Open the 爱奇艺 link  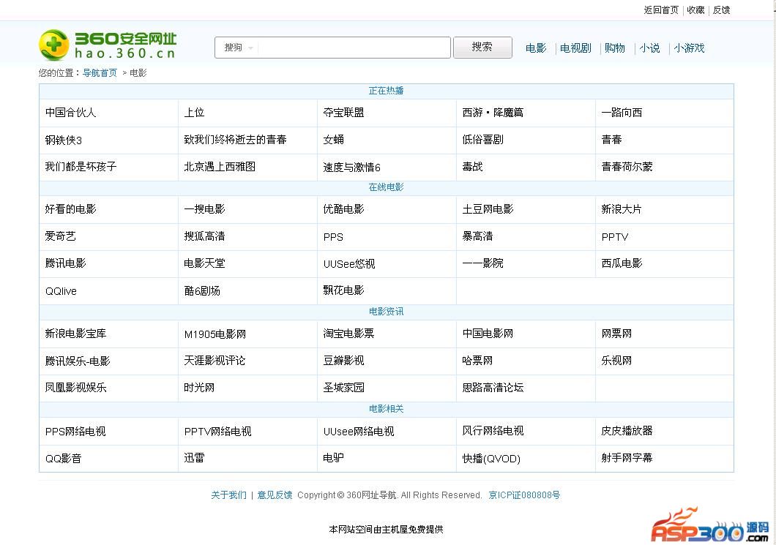pos(60,236)
